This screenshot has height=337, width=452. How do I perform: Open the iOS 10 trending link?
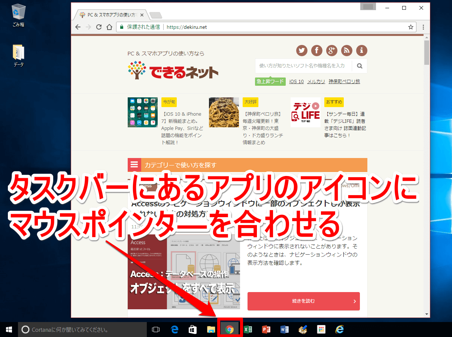[x=296, y=81]
